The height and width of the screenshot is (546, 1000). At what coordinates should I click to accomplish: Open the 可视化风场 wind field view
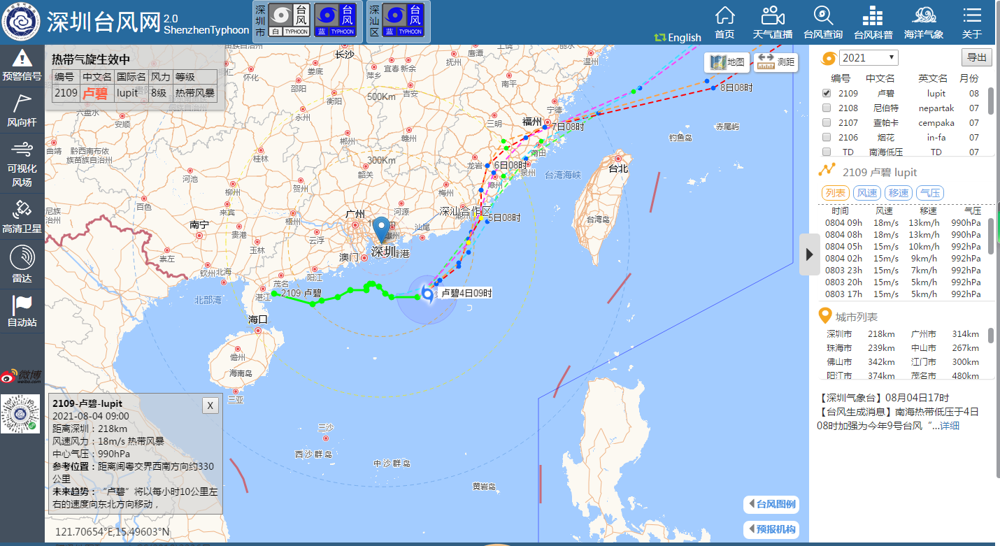click(x=22, y=164)
